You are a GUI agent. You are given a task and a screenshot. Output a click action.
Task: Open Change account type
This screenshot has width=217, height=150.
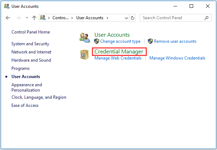120,41
